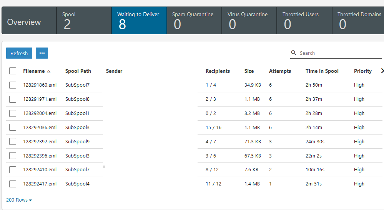This screenshot has width=384, height=210.
Task: Open the Throttled Users tab
Action: 304,20
